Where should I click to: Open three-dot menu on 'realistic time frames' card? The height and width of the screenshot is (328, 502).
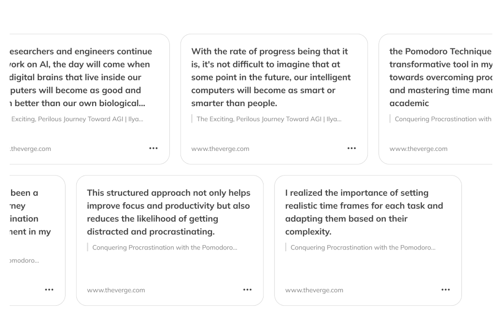tap(446, 289)
